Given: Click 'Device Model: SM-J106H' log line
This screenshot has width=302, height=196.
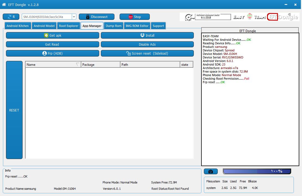Looking at the screenshot, I should [220, 54].
